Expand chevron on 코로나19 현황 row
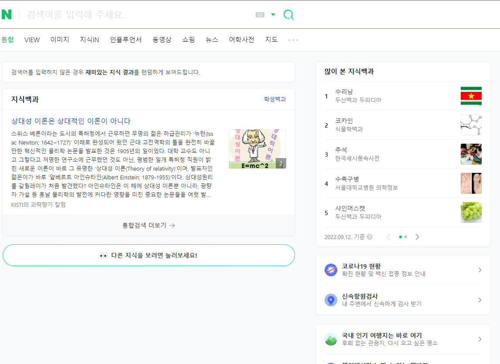500x364 pixels. pyautogui.click(x=479, y=270)
